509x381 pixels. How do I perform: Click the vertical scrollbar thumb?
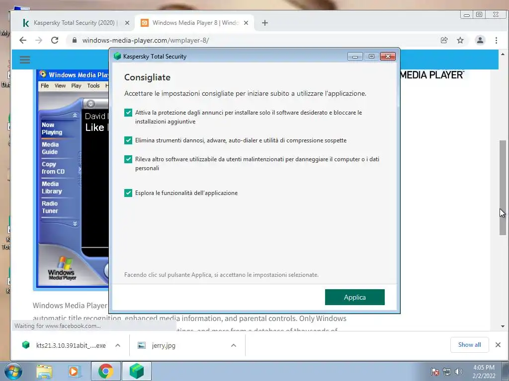503,187
